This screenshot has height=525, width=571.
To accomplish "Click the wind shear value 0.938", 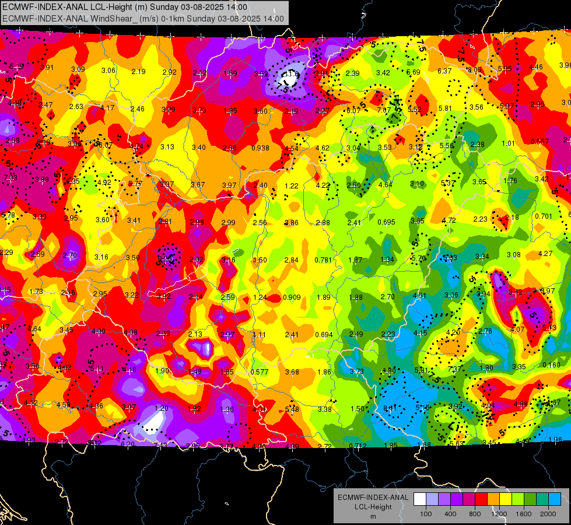I will tap(260, 148).
